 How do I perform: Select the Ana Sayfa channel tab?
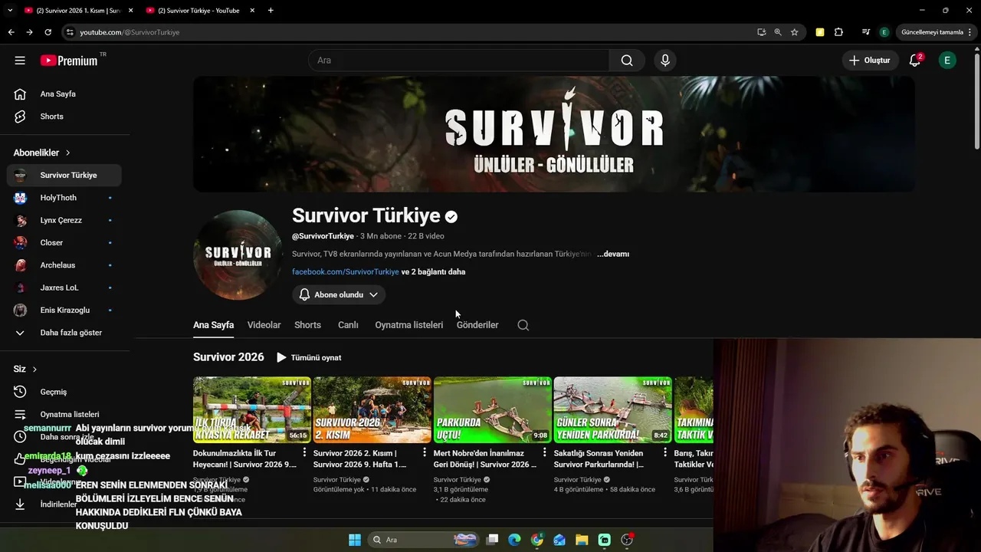(x=213, y=325)
